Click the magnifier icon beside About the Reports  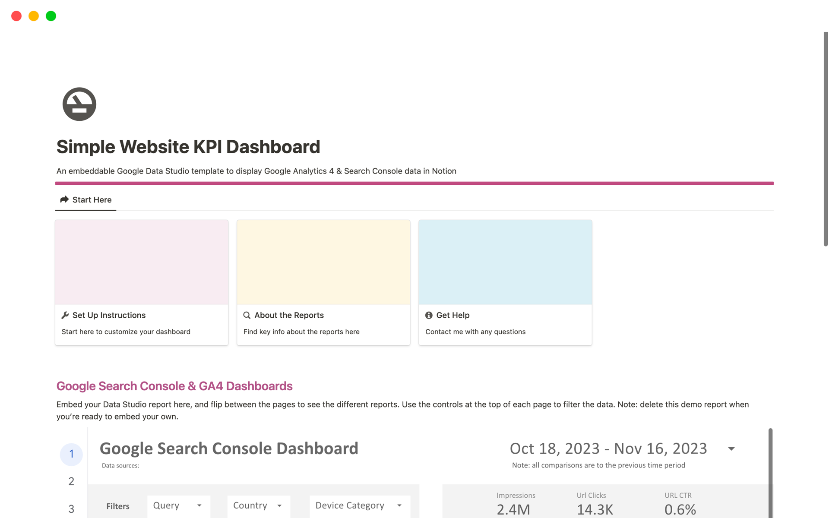pyautogui.click(x=247, y=315)
